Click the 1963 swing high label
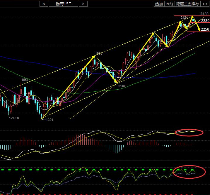 99,53
